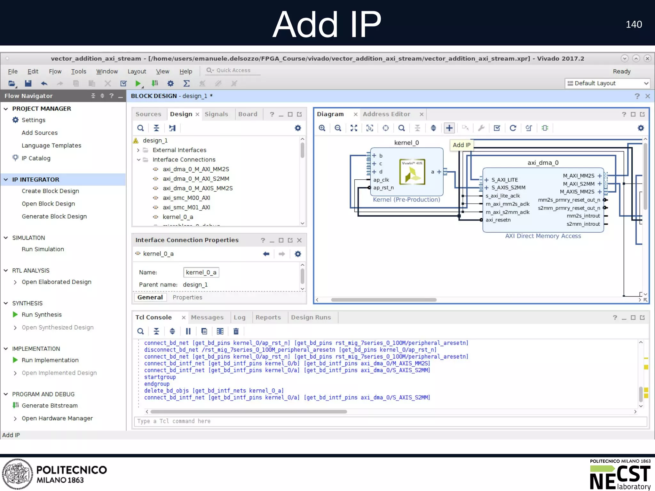The width and height of the screenshot is (655, 491).
Task: Click Generate Bitstream icon in main toolbar
Action: point(155,83)
